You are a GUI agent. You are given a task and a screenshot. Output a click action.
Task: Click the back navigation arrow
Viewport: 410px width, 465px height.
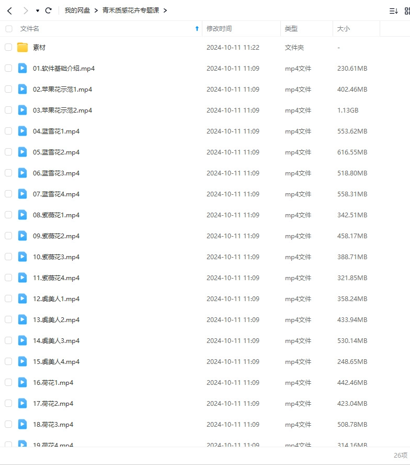click(9, 10)
